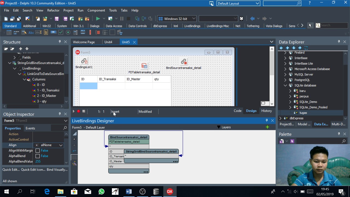The image size is (350, 197).
Task: Switch to the Welcome Page tab
Action: 84,42
